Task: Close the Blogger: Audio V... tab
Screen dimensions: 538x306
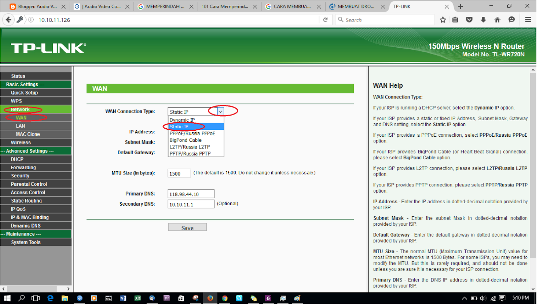Action: (63, 6)
